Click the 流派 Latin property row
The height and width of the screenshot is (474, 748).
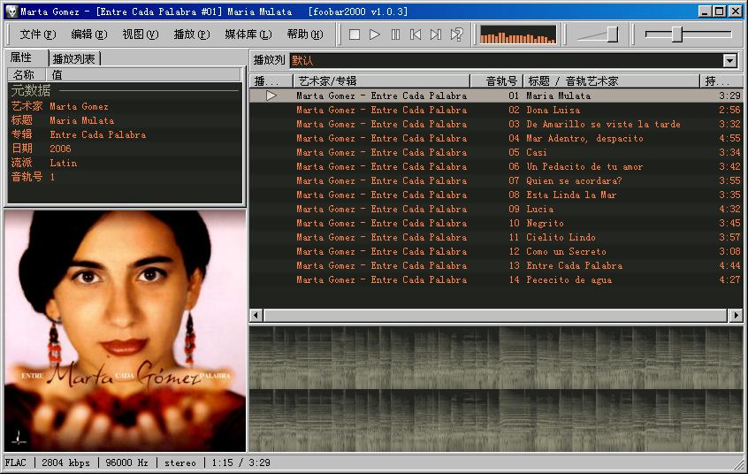click(x=125, y=163)
